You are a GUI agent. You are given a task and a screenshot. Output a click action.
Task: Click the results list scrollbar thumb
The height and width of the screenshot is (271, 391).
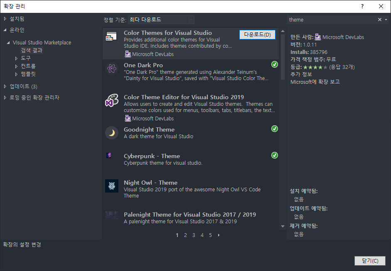point(283,57)
